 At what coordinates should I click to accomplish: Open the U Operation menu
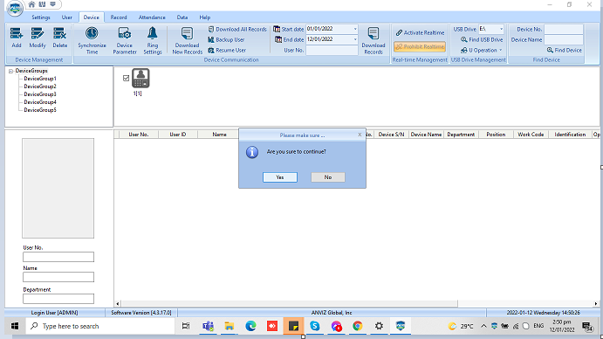pos(482,50)
